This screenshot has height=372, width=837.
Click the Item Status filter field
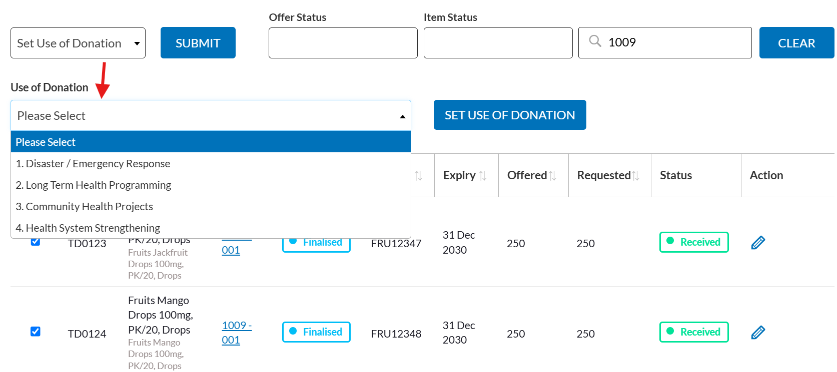[498, 43]
